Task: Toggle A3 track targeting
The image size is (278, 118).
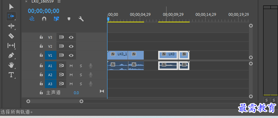Action: coord(50,84)
